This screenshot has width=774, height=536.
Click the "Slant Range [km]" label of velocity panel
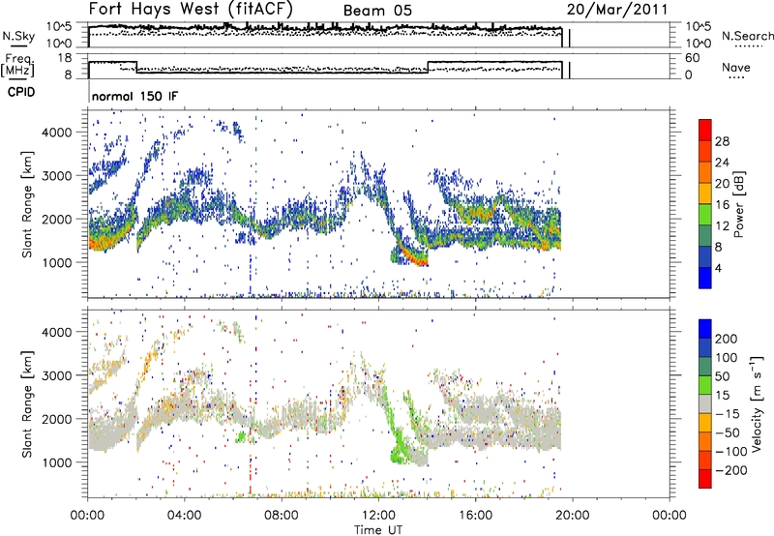pyautogui.click(x=27, y=404)
